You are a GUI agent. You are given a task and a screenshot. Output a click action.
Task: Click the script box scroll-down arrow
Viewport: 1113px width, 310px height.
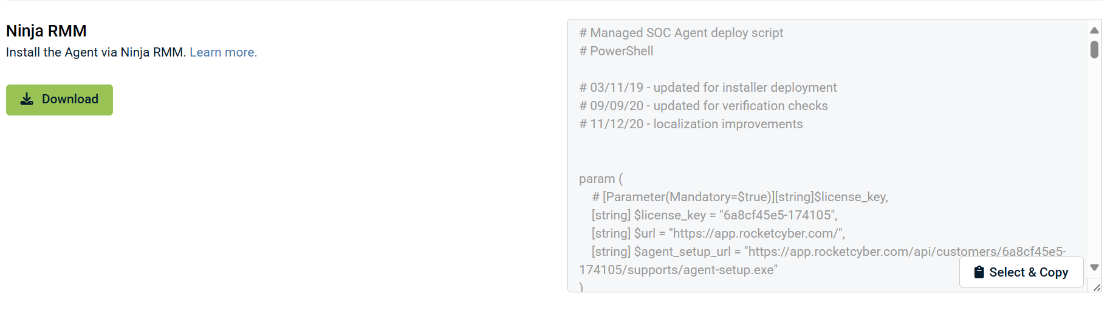(1094, 267)
